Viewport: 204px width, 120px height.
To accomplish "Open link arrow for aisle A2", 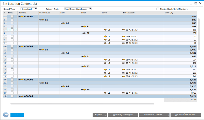I will pyautogui.click(x=64, y=23).
